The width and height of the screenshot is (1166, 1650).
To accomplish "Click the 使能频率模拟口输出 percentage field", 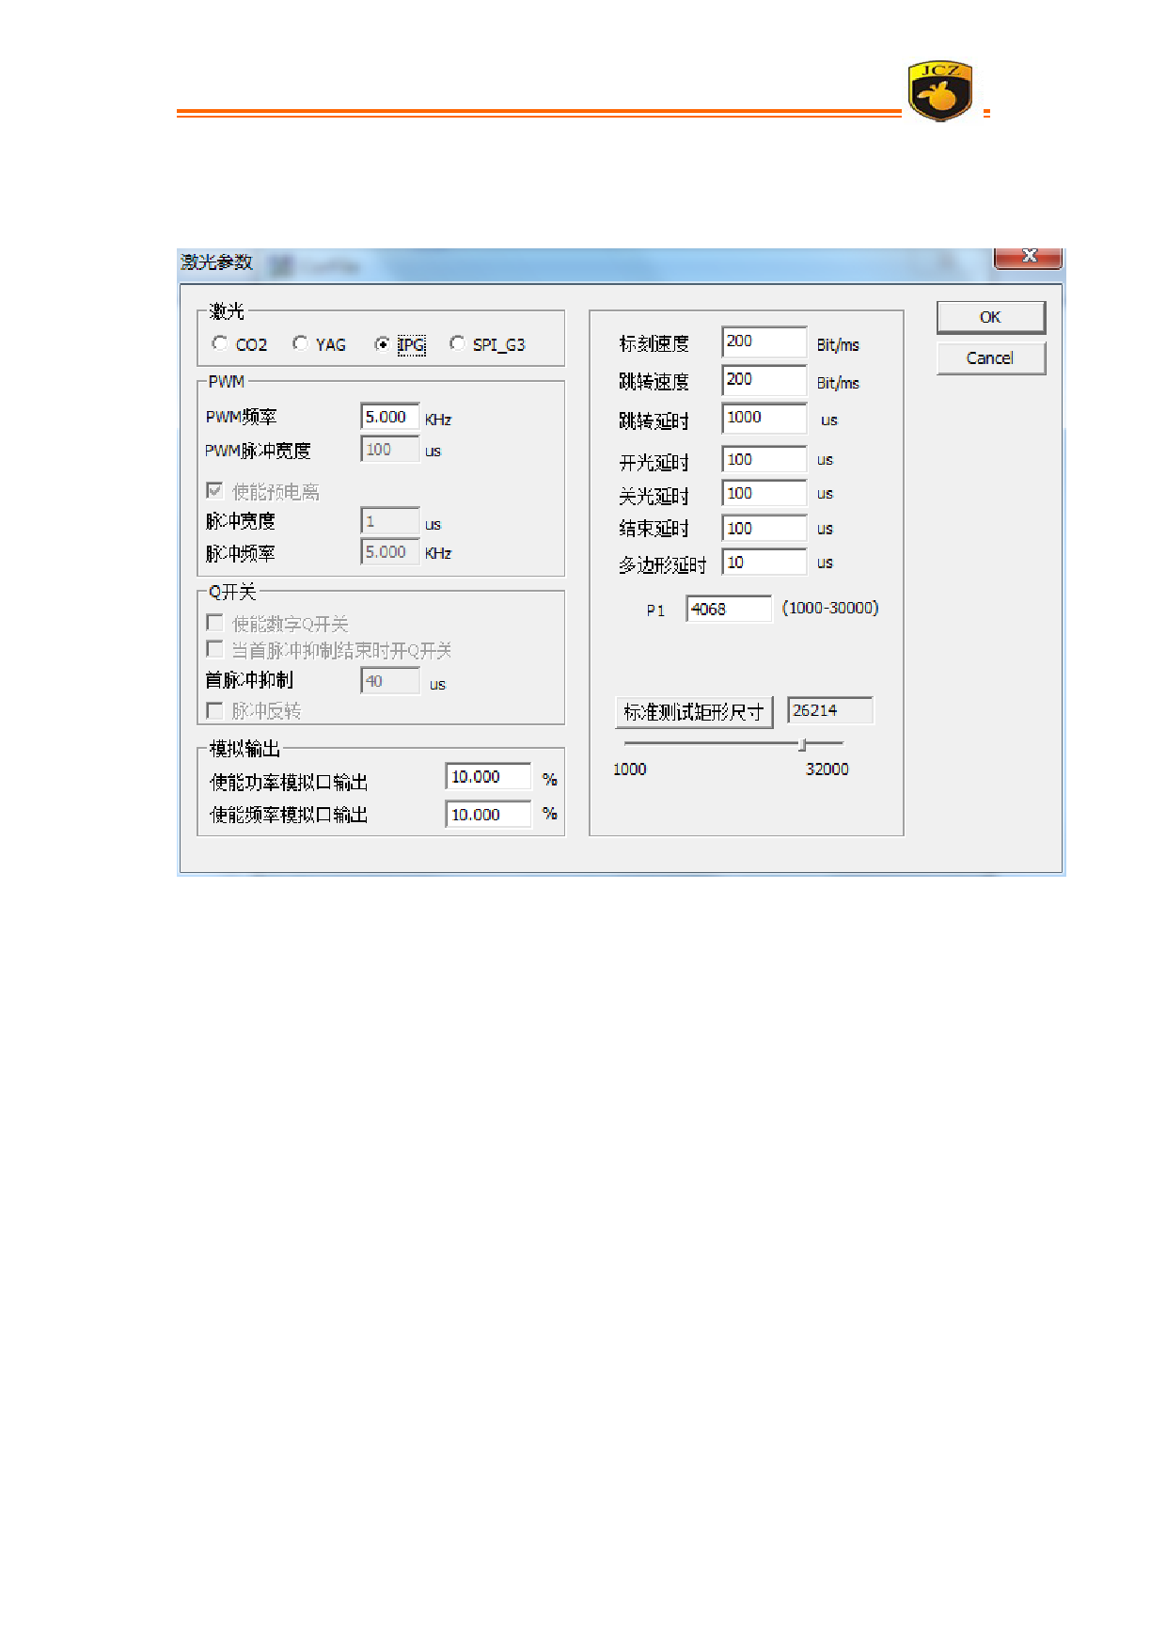I will point(487,815).
